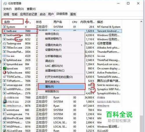Click the TBSecSvc.exe process icon

click(4, 48)
